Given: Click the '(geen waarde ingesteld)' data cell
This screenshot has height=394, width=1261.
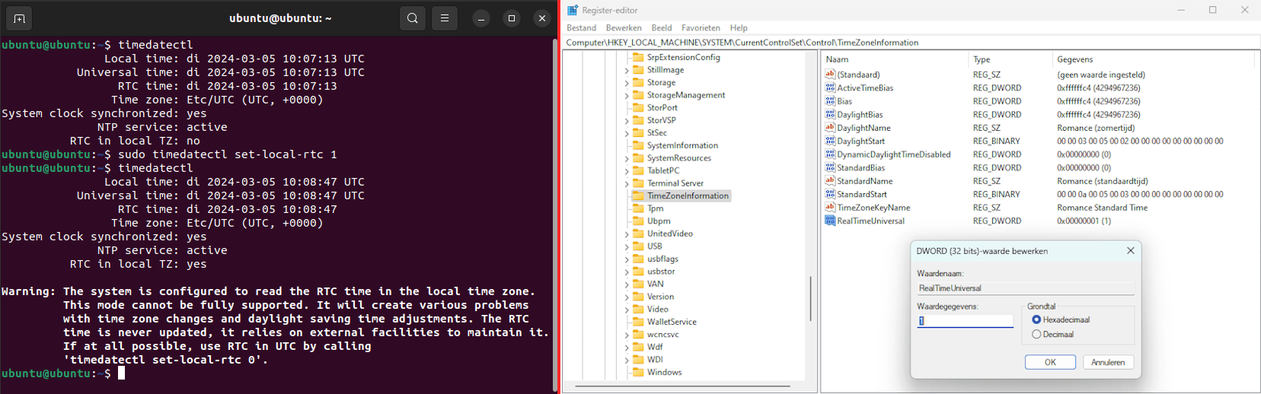Looking at the screenshot, I should (x=1101, y=75).
